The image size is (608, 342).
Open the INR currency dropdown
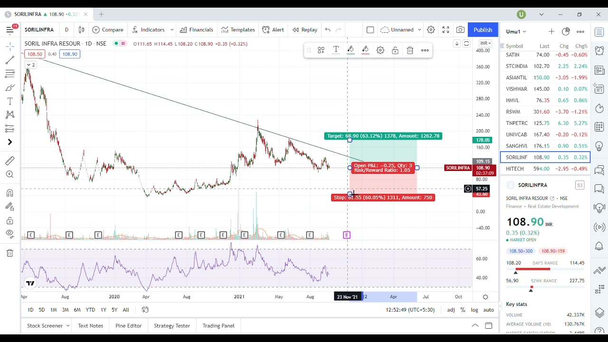(x=485, y=43)
